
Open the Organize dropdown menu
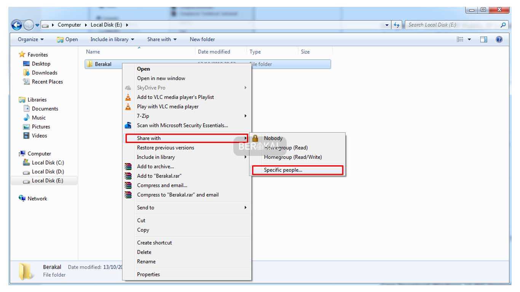31,39
